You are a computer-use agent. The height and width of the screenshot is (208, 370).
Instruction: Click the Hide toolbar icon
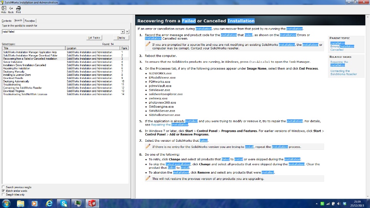[x=3, y=9]
